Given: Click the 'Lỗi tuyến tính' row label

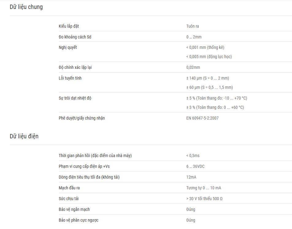Looking at the screenshot, I should point(70,78).
